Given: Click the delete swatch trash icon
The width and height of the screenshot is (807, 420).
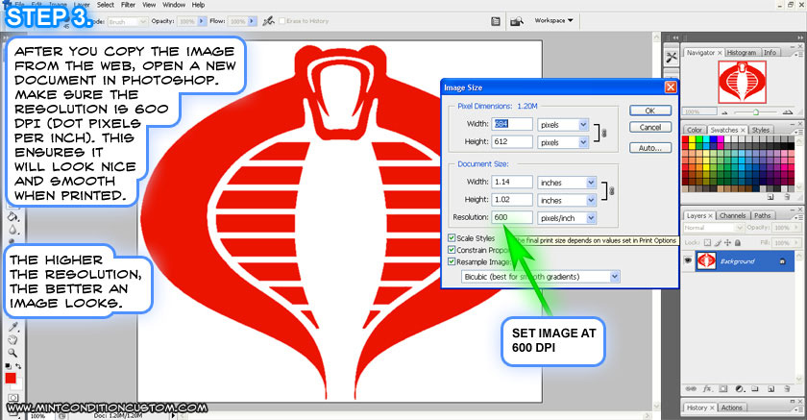Looking at the screenshot, I should (x=787, y=197).
